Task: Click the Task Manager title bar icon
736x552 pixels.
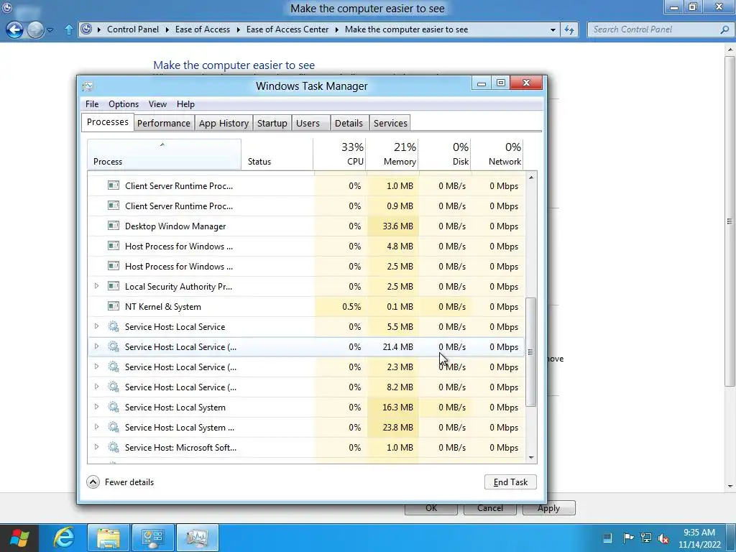Action: coord(88,86)
